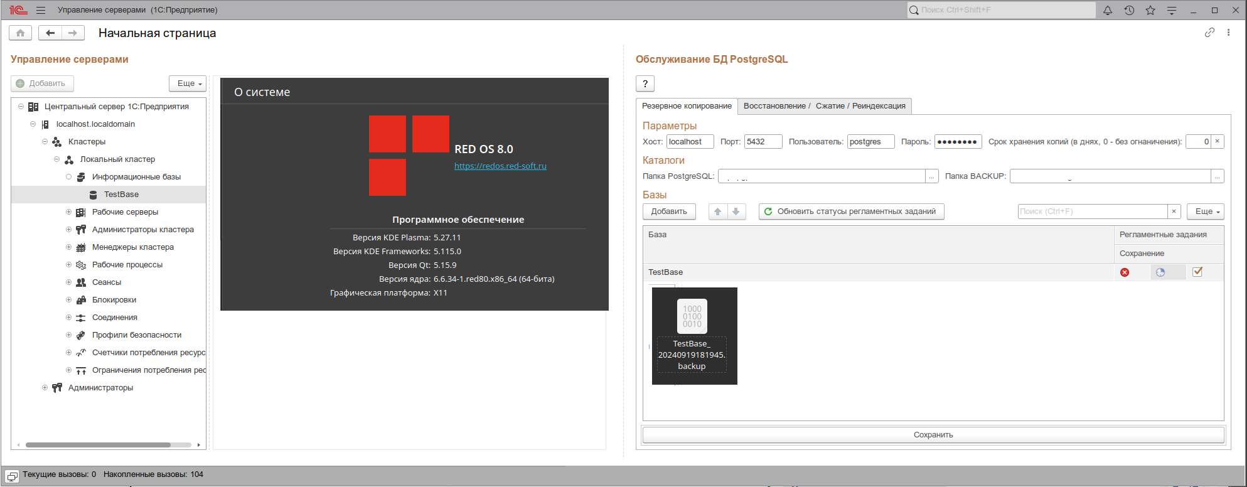Click schedule clock icon in TestBase row
The width and height of the screenshot is (1247, 487).
click(1160, 272)
